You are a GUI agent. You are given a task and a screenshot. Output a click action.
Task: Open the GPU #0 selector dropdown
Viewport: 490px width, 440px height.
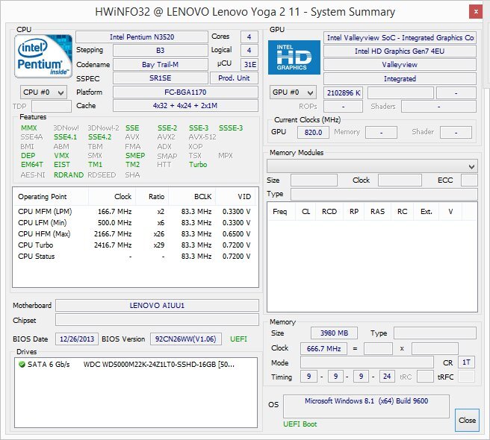click(x=293, y=92)
